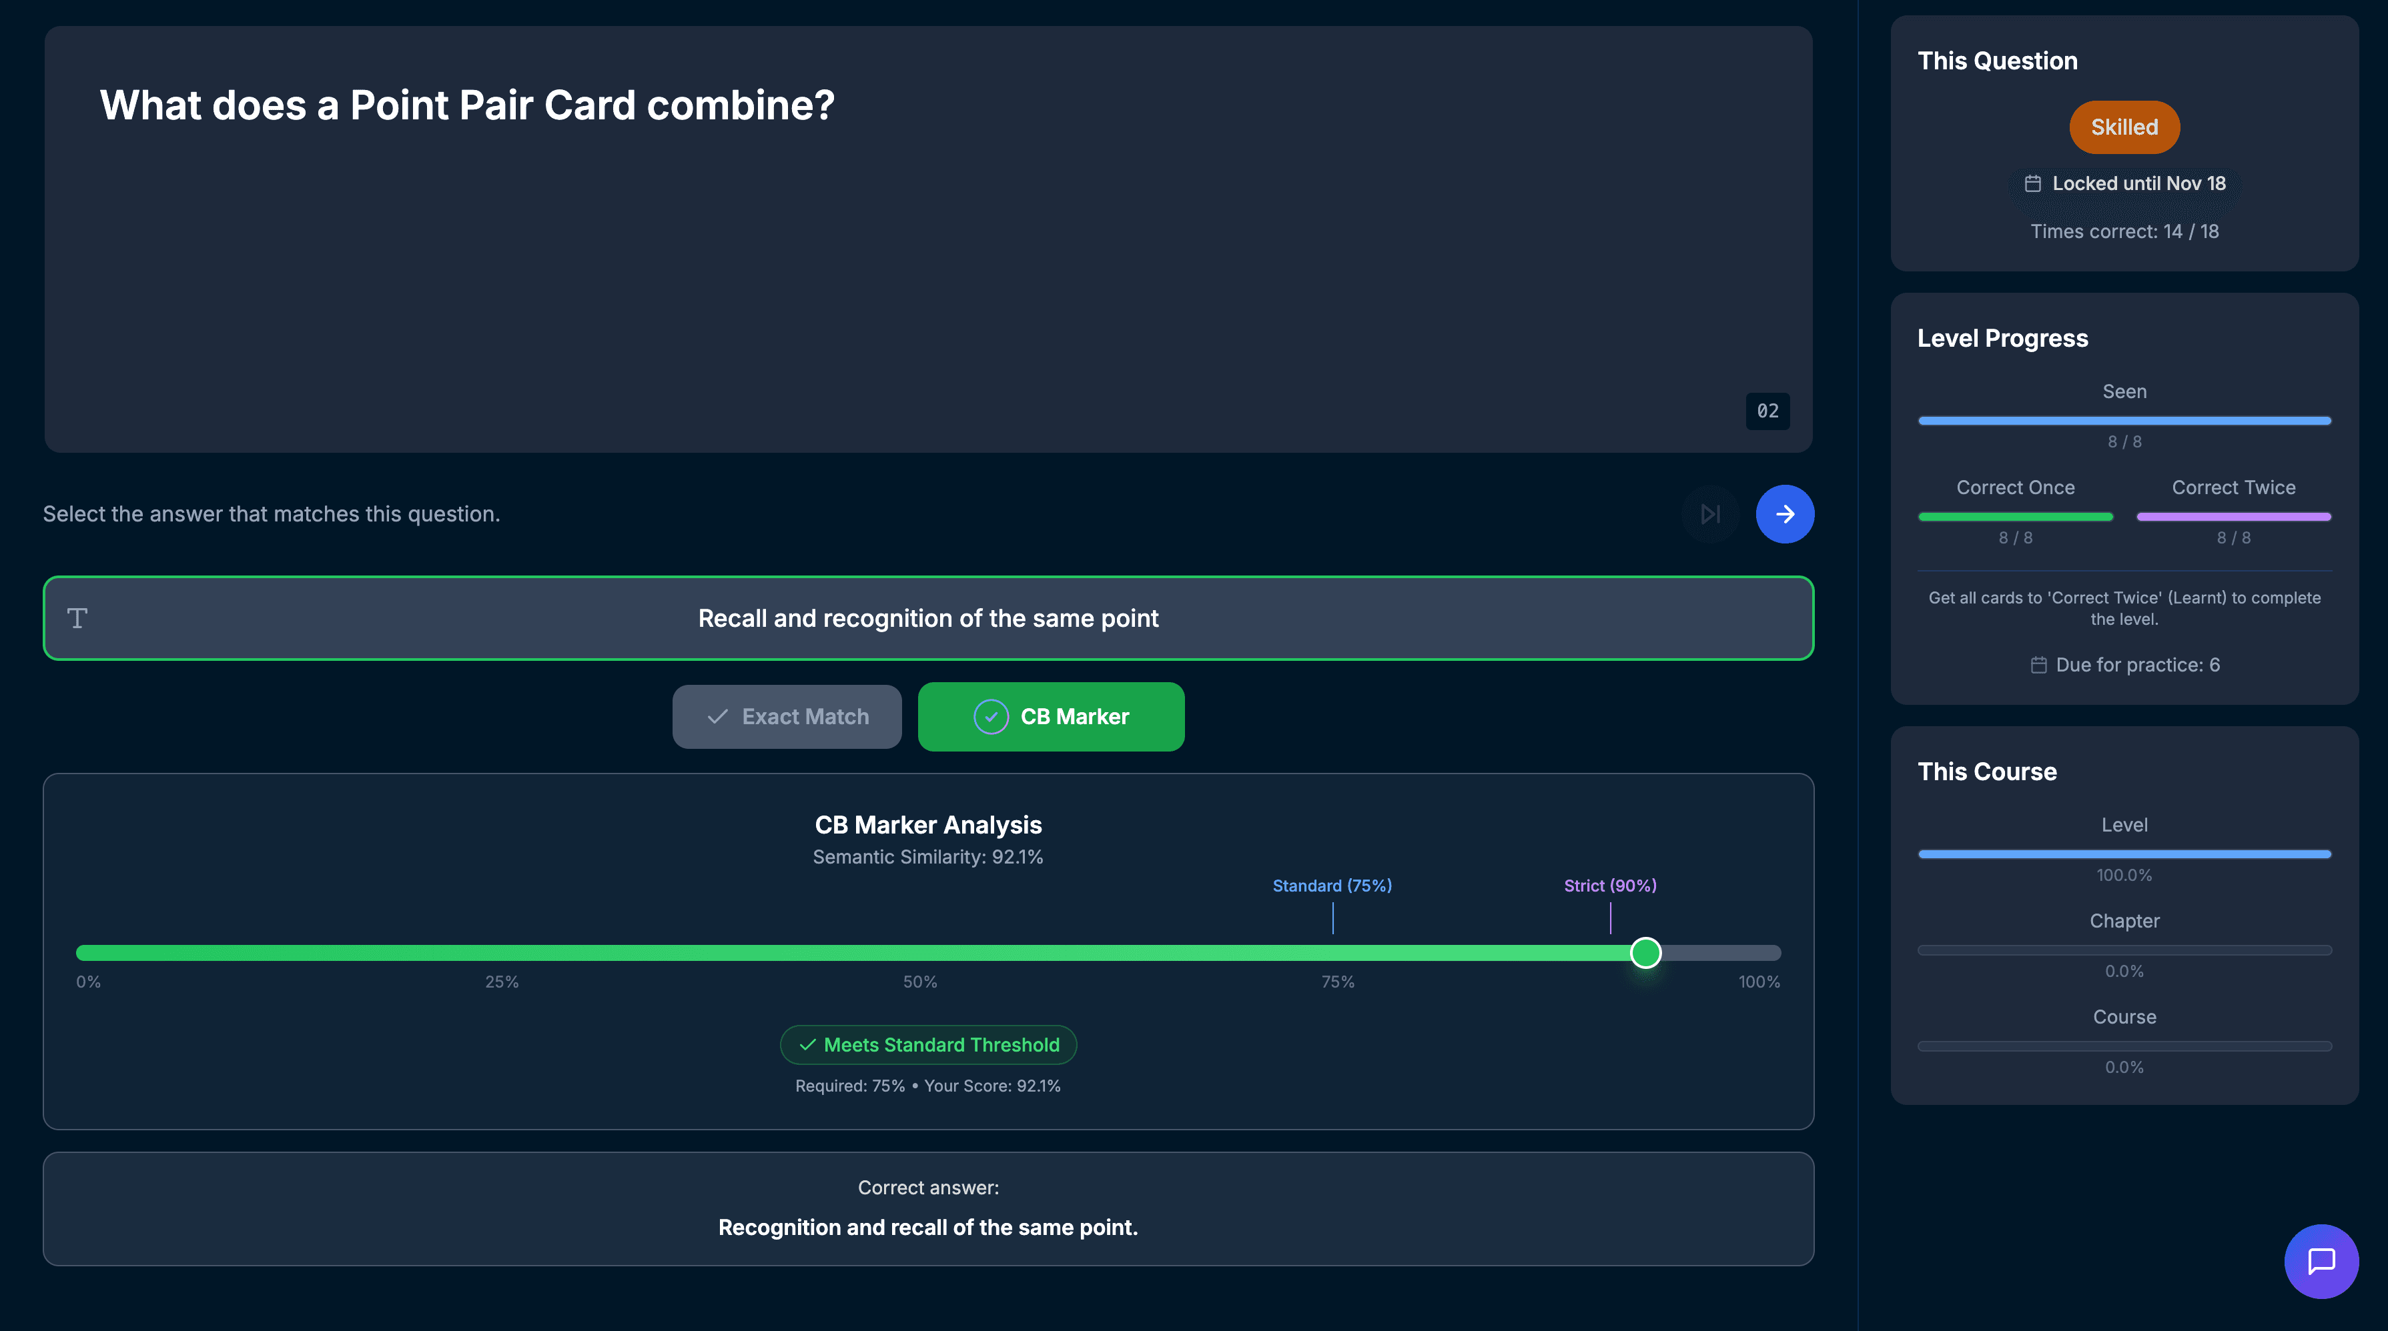Click the answer field with Recall and recognition
This screenshot has height=1331, width=2388.
pyautogui.click(x=928, y=617)
